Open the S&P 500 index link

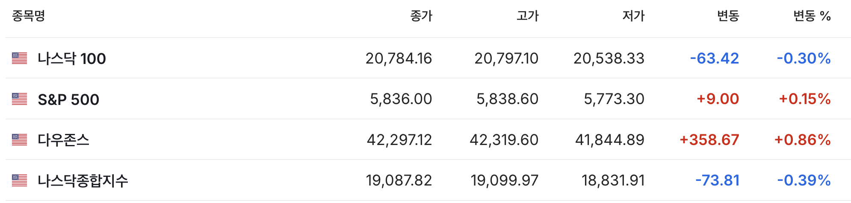point(68,99)
